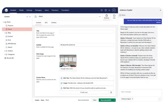Click the Content tree plus icon
Screen dimensions: 165x110
pos(30,17)
